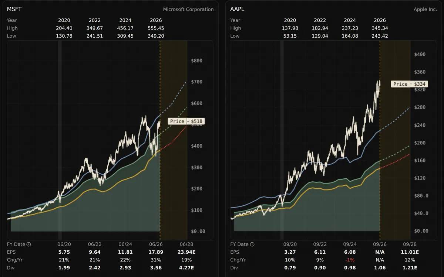444x277 pixels.
Task: Click MSFT dividend value 3.56
Action: click(156, 268)
